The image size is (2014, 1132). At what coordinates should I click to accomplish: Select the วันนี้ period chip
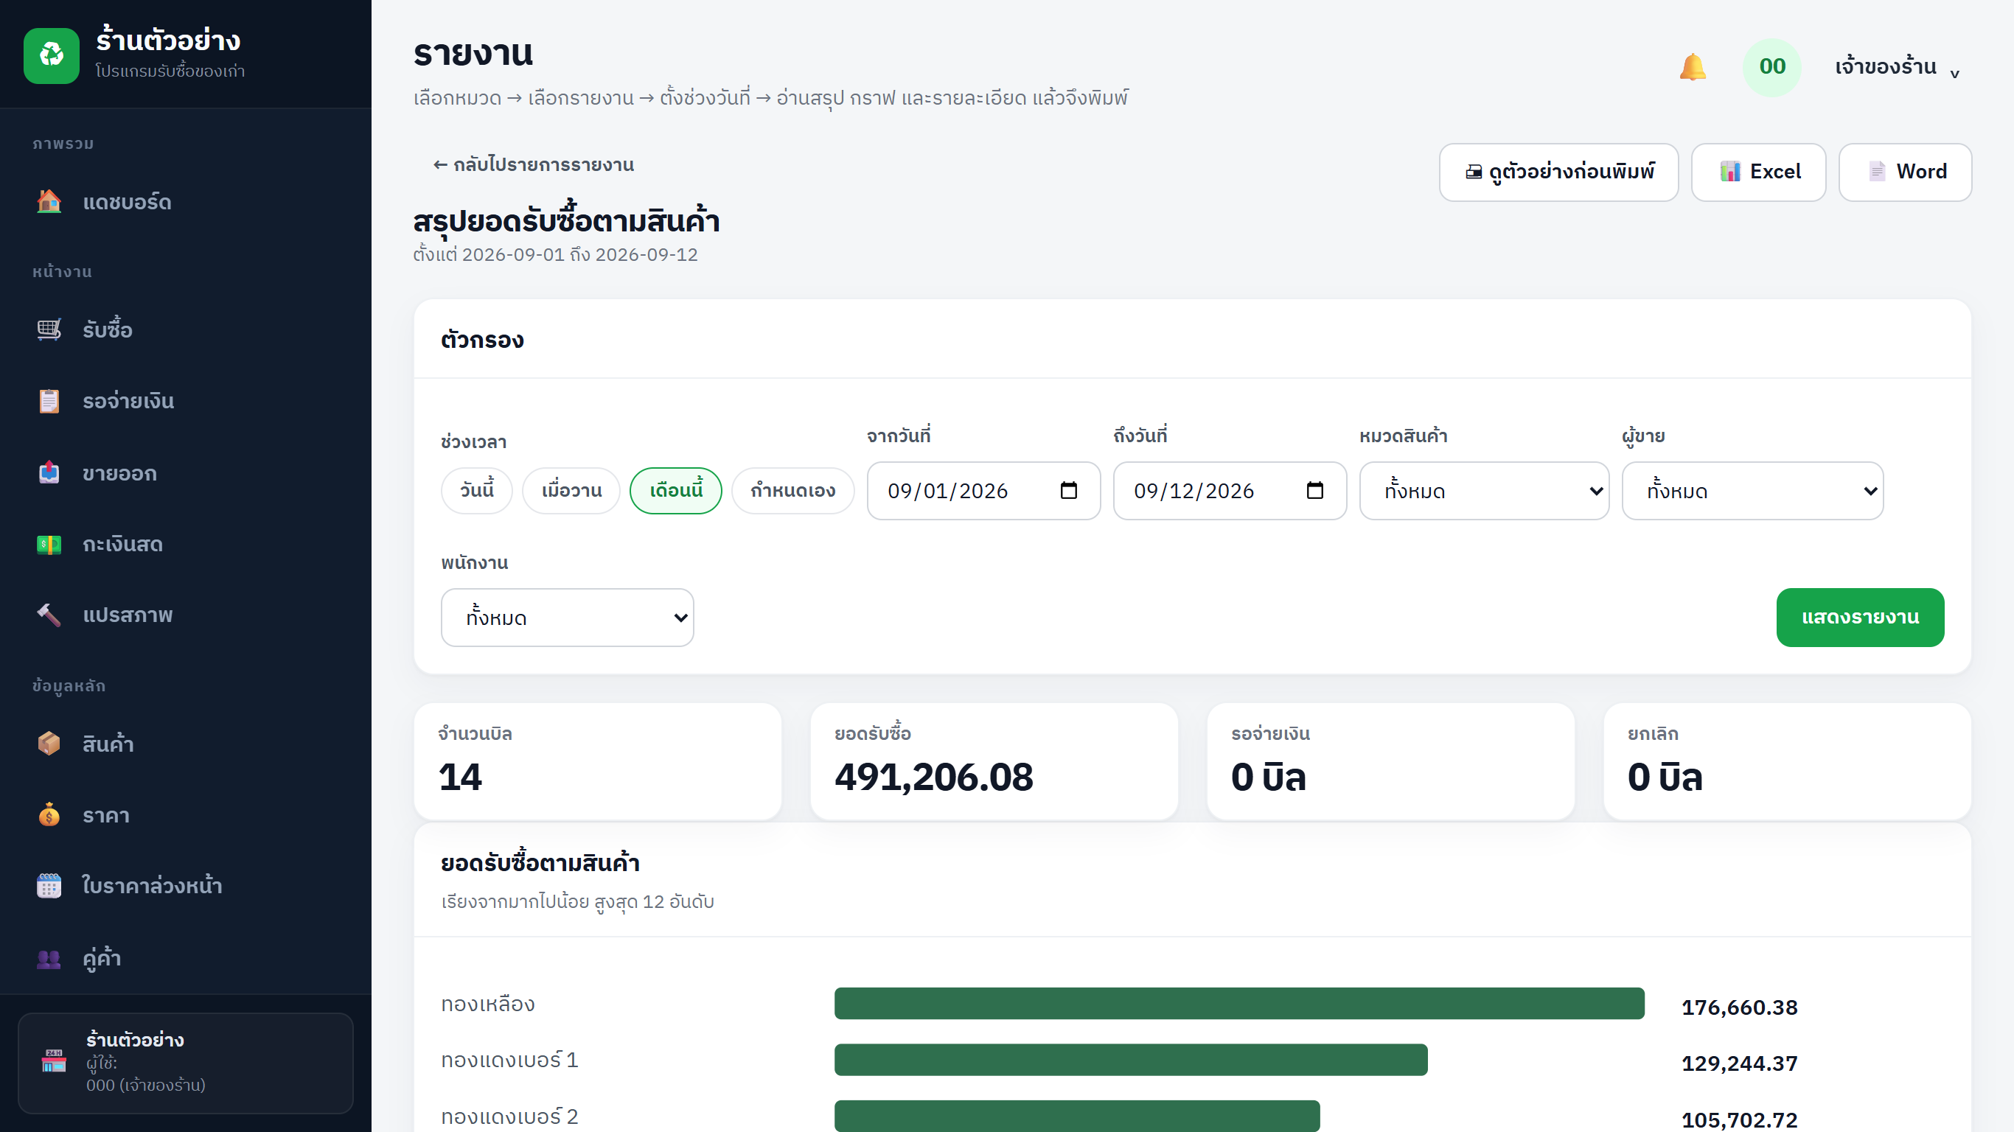(477, 491)
